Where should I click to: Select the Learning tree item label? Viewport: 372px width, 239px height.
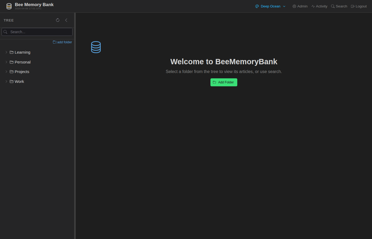point(23,52)
